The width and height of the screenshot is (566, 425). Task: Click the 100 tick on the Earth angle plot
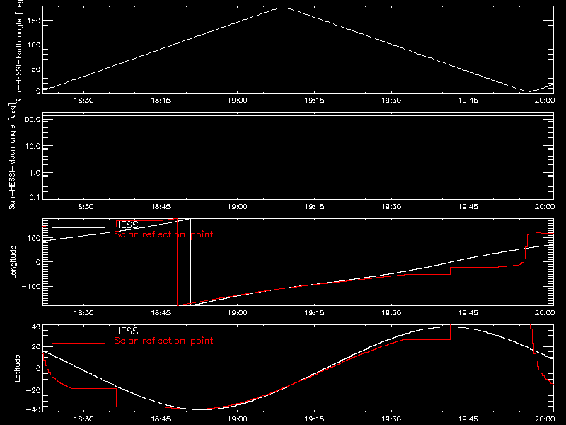(34, 45)
